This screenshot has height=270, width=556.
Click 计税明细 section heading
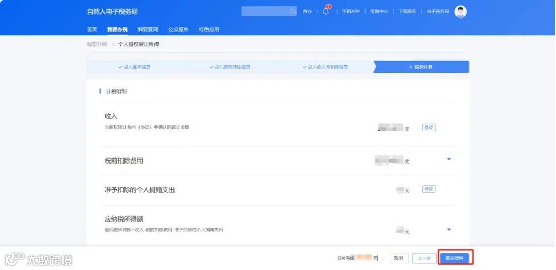click(116, 92)
